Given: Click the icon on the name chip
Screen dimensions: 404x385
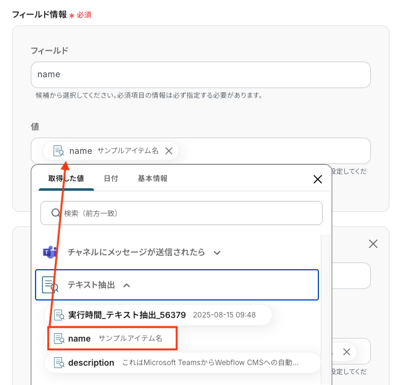Looking at the screenshot, I should click(x=58, y=151).
